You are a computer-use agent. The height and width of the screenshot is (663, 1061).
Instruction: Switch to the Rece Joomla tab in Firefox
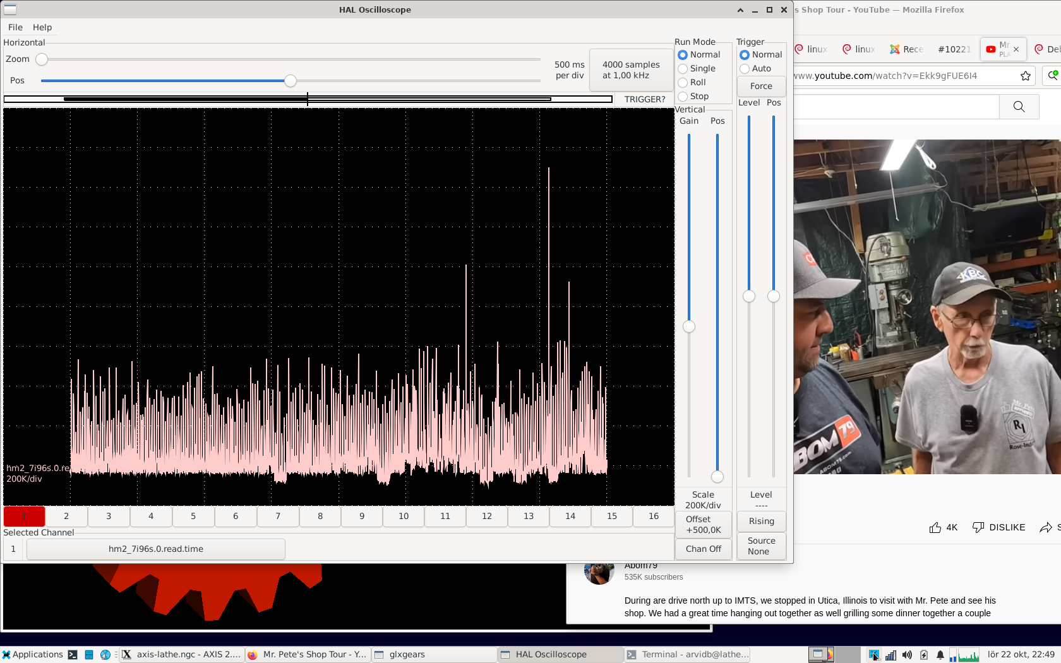point(907,49)
